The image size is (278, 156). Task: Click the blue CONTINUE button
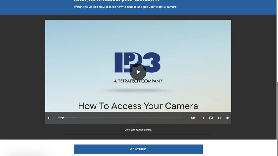click(x=138, y=149)
